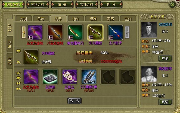Pick the 丈八蛇矛 weapon icon
This screenshot has width=180, height=113.
(116, 33)
